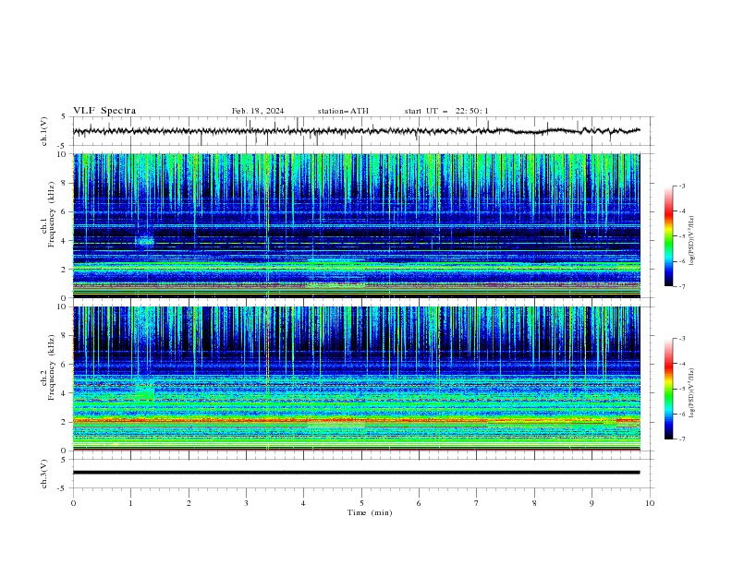Click the "ch.3(V)" axis label
This screenshot has height=565, width=732.
pyautogui.click(x=44, y=474)
